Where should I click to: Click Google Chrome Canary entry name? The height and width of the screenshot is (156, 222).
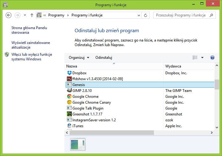coord(92,102)
